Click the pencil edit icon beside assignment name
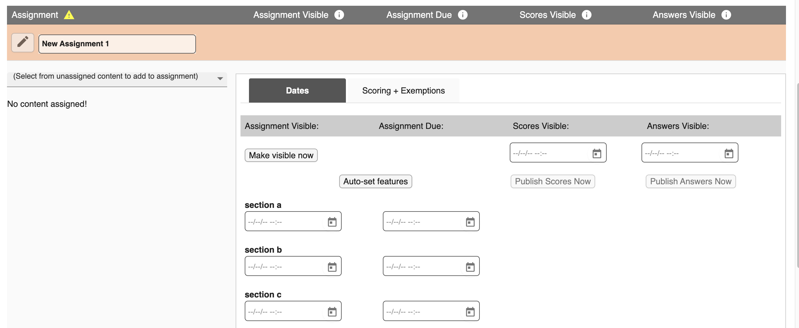The image size is (799, 328). [x=23, y=43]
